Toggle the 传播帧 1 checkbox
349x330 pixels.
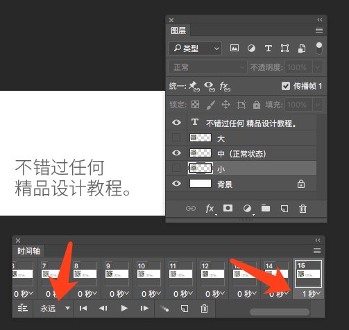286,86
